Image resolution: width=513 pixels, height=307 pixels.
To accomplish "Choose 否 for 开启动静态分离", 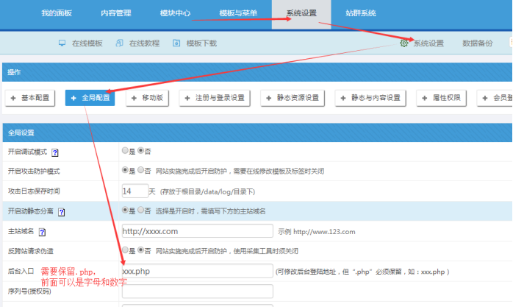I will pyautogui.click(x=140, y=211).
